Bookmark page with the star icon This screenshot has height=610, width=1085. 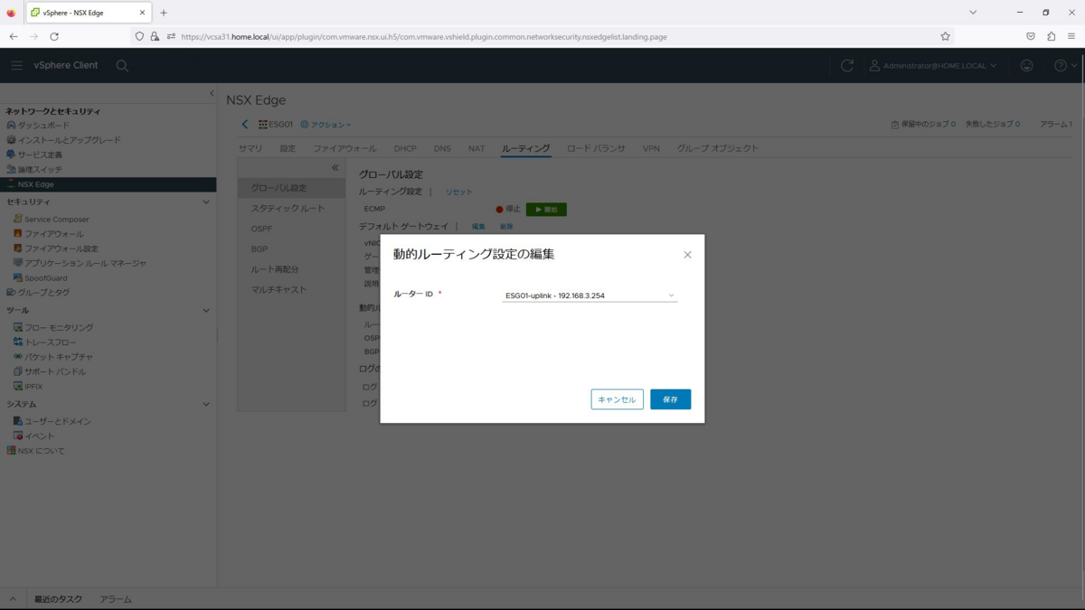945,37
